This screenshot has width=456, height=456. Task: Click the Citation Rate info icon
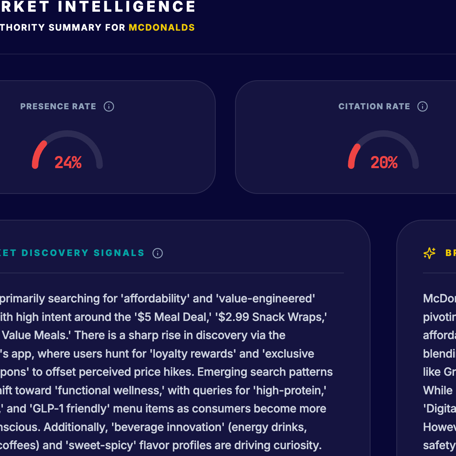click(423, 106)
